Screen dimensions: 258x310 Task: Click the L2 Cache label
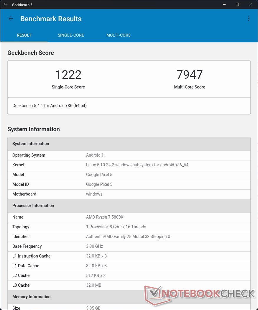pos(21,275)
